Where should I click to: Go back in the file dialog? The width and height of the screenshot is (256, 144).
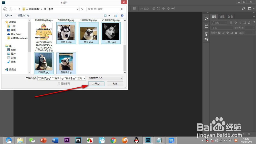point(5,9)
